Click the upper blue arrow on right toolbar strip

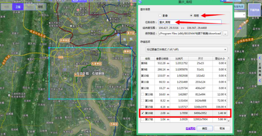pos(260,58)
